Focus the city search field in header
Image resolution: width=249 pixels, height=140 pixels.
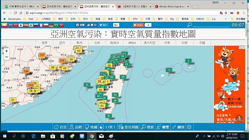(211, 25)
